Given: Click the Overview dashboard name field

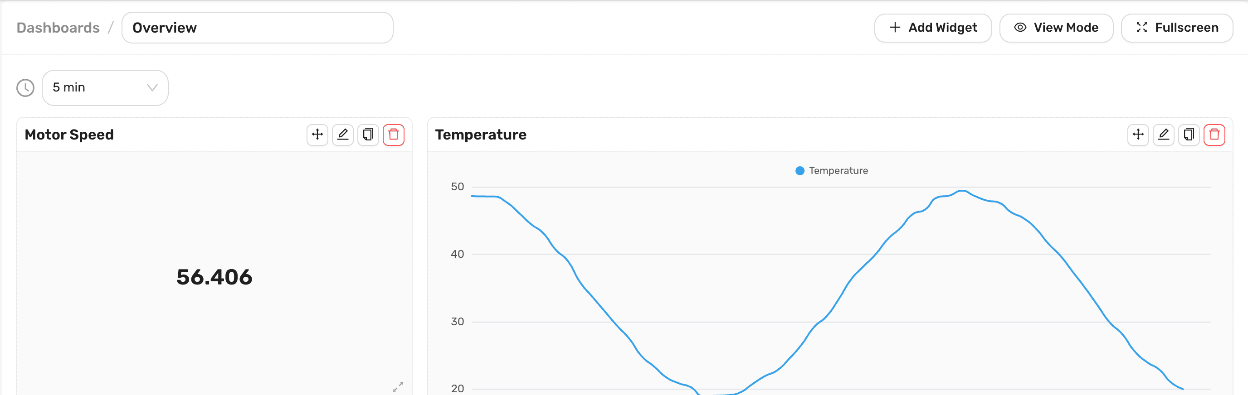Looking at the screenshot, I should tap(257, 28).
